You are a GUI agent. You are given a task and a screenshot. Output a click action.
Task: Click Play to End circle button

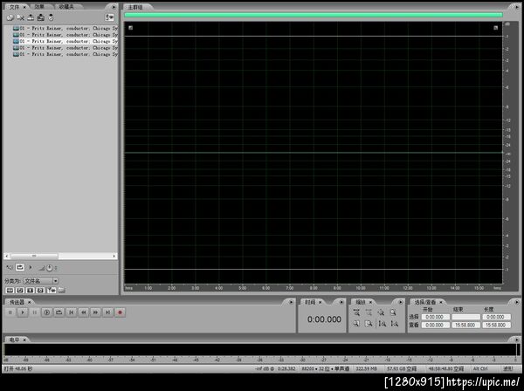tap(47, 312)
